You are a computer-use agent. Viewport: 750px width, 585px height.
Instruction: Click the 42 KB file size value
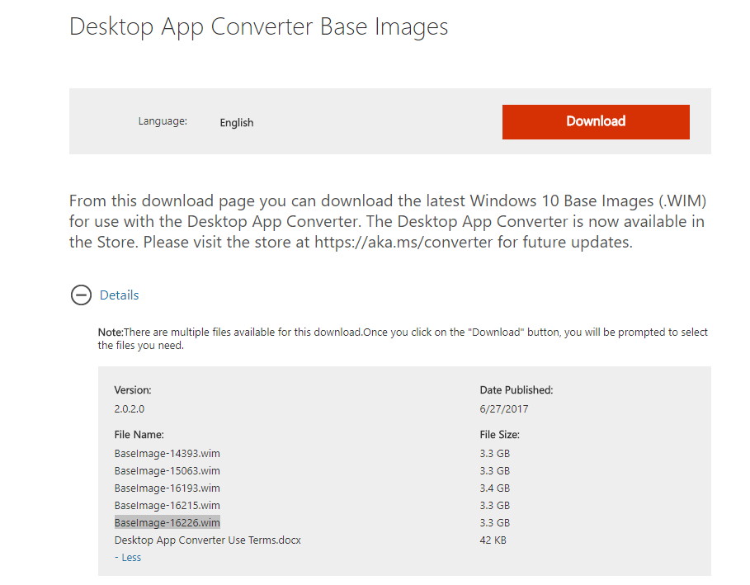tap(493, 540)
